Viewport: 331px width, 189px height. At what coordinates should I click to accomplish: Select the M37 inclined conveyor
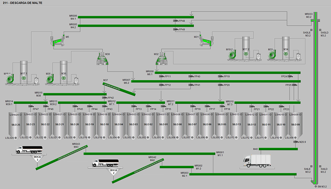[119, 88]
